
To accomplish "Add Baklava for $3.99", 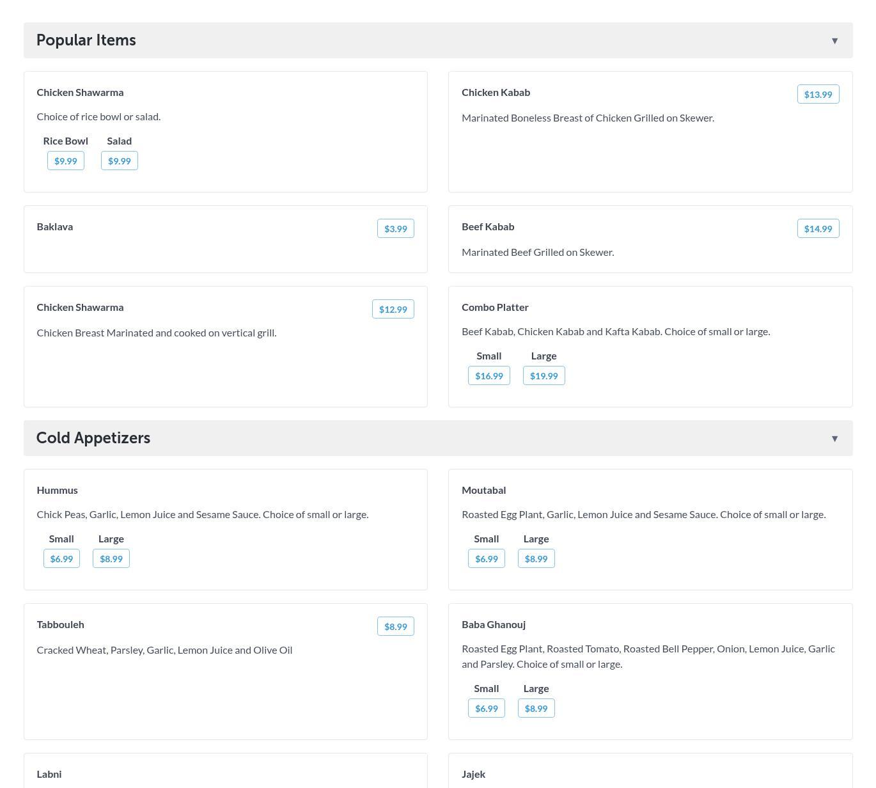I will tap(395, 229).
